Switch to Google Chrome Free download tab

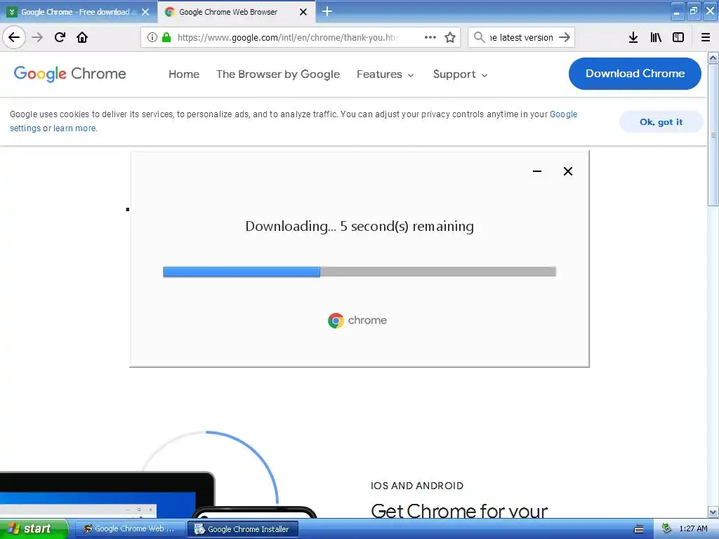(79, 12)
